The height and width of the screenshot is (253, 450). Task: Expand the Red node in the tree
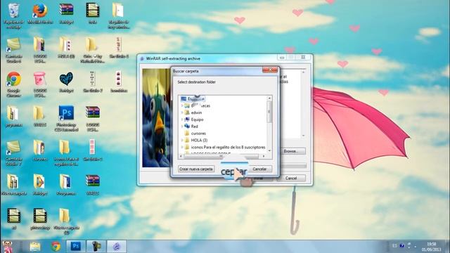(x=182, y=126)
